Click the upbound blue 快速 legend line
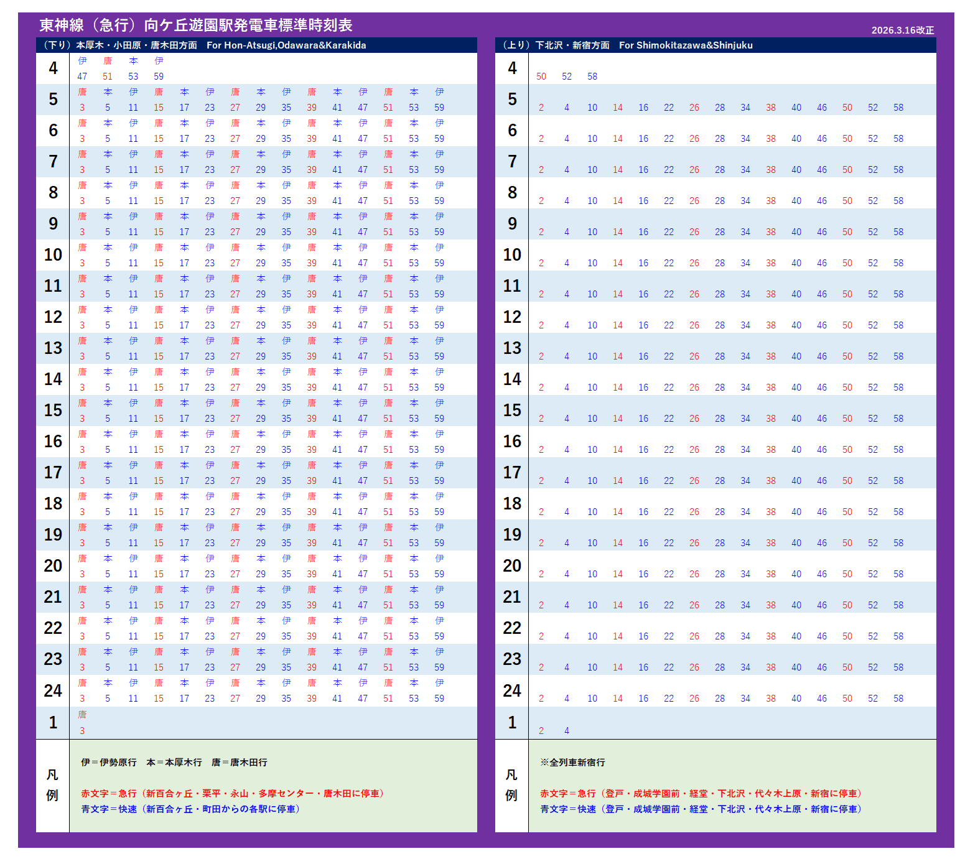Viewport: 973px width, 864px height. coord(702,809)
